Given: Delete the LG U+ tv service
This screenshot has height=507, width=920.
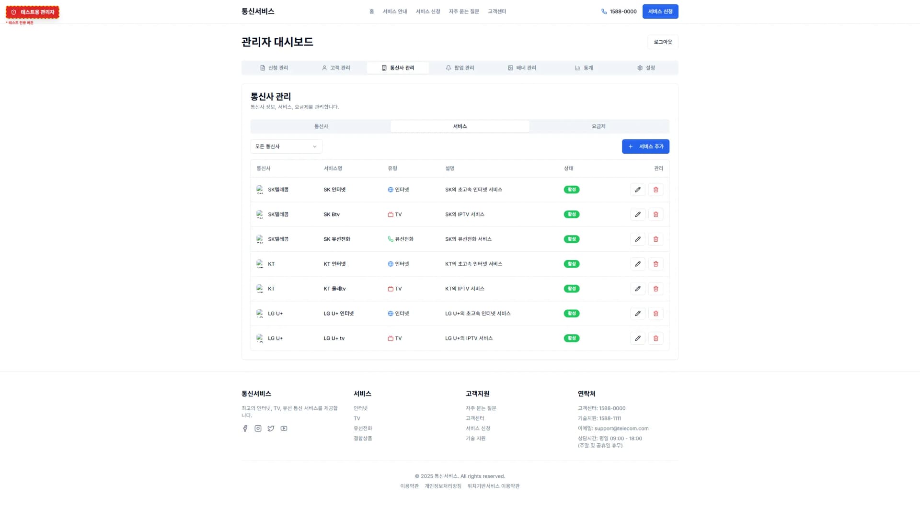Looking at the screenshot, I should 655,338.
